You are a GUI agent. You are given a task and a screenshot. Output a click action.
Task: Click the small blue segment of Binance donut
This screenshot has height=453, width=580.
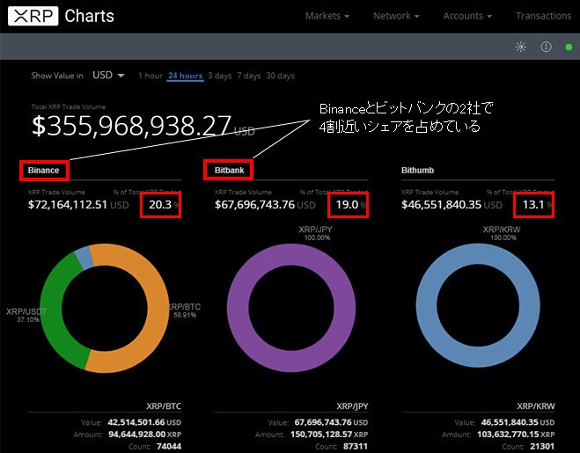pyautogui.click(x=84, y=258)
